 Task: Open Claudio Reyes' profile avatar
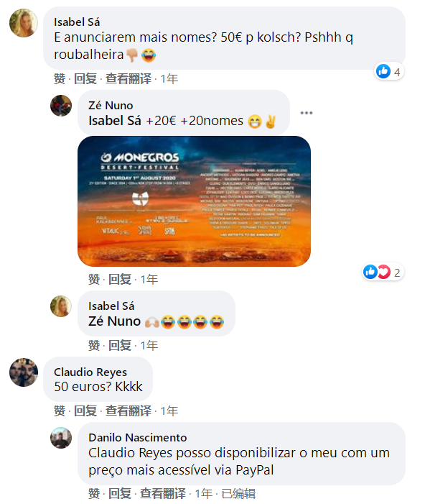(24, 372)
